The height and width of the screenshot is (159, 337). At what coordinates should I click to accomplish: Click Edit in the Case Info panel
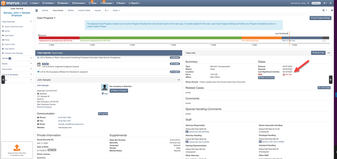pyautogui.click(x=329, y=53)
